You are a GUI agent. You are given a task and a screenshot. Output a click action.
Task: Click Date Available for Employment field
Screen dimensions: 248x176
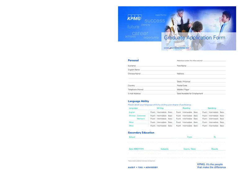click(x=215, y=94)
